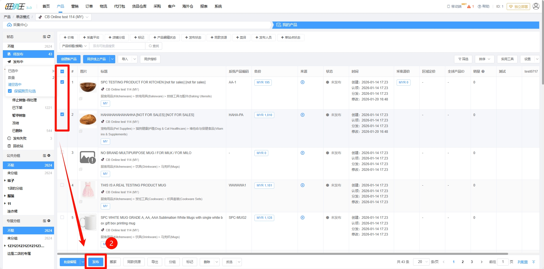Open the gear settings icon beside 公共分组
The image size is (544, 269).
(x=49, y=155)
